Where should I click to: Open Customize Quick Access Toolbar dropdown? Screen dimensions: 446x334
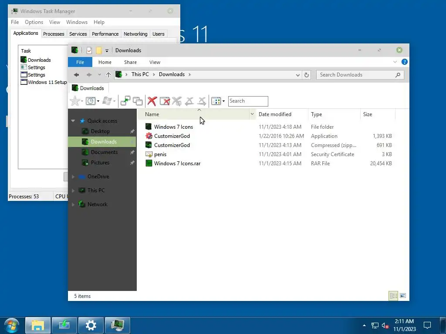(107, 50)
